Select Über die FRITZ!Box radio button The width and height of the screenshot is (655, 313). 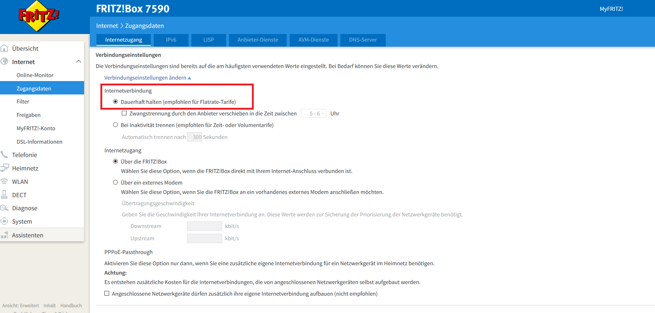[x=115, y=161]
